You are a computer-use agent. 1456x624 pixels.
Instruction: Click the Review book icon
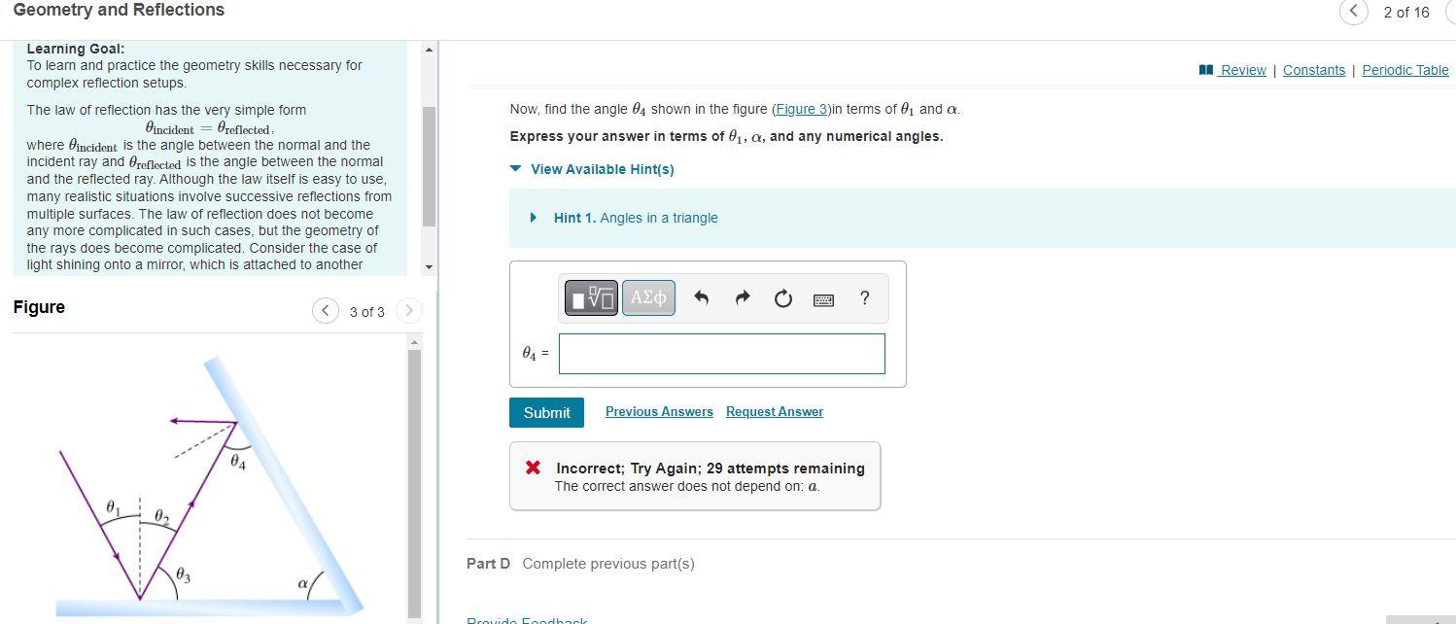click(x=1205, y=69)
